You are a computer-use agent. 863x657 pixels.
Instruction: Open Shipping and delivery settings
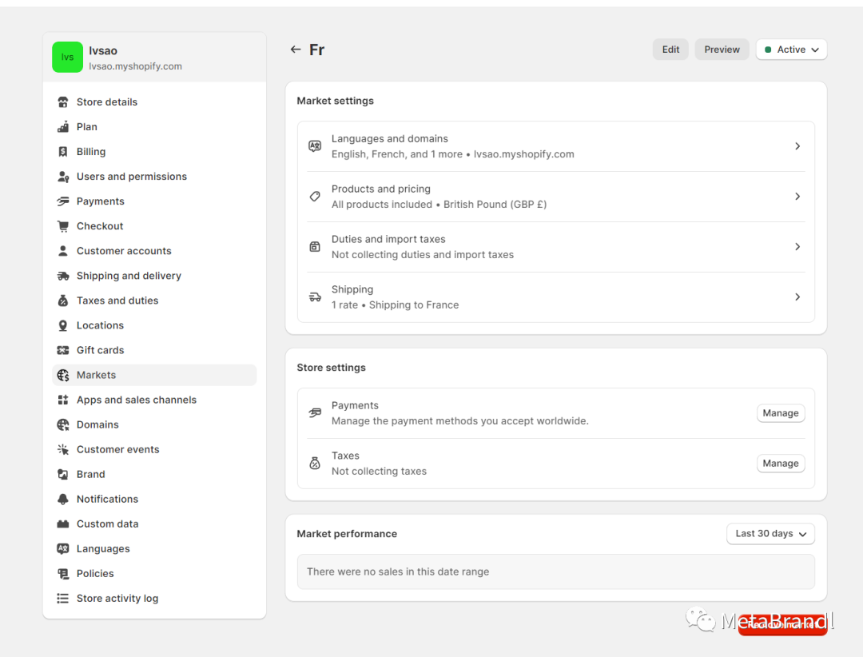pos(154,276)
